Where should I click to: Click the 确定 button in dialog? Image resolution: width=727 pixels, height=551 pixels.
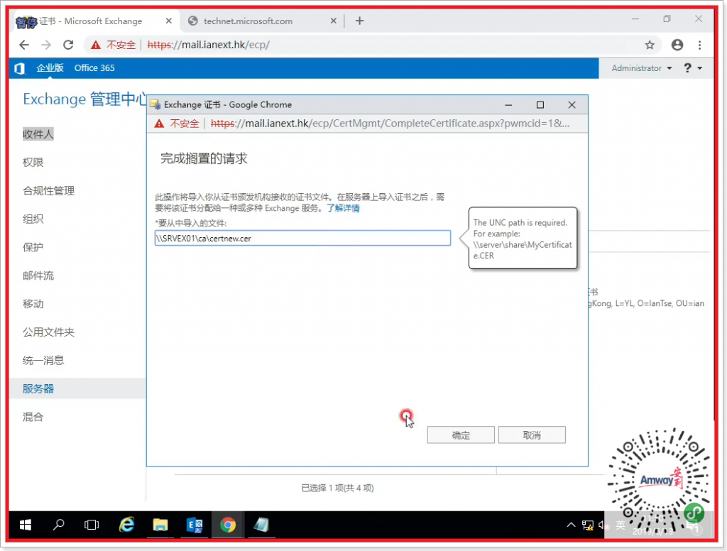(461, 435)
